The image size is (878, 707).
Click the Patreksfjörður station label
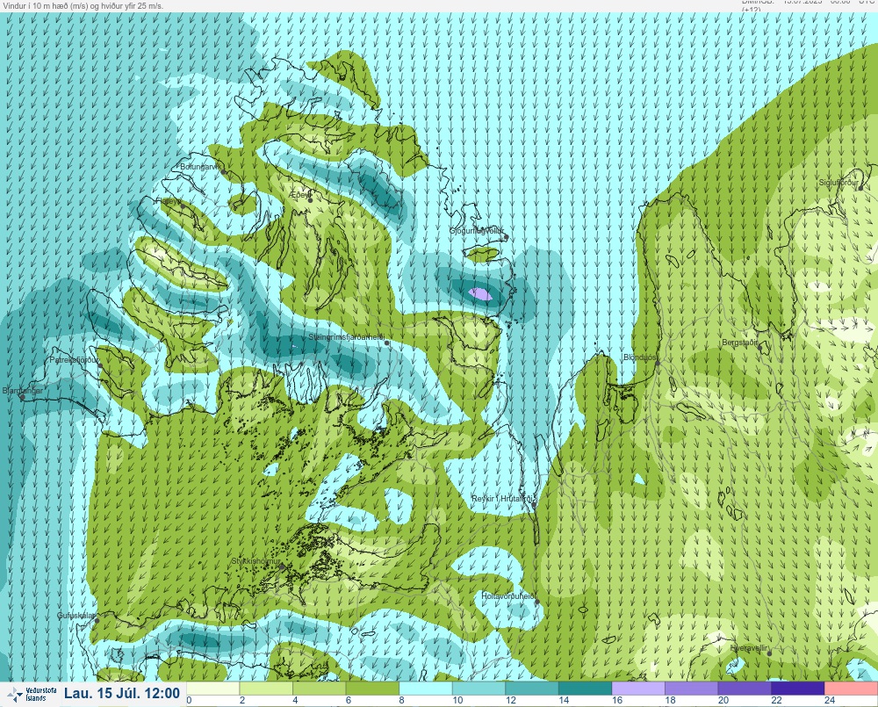tap(75, 360)
